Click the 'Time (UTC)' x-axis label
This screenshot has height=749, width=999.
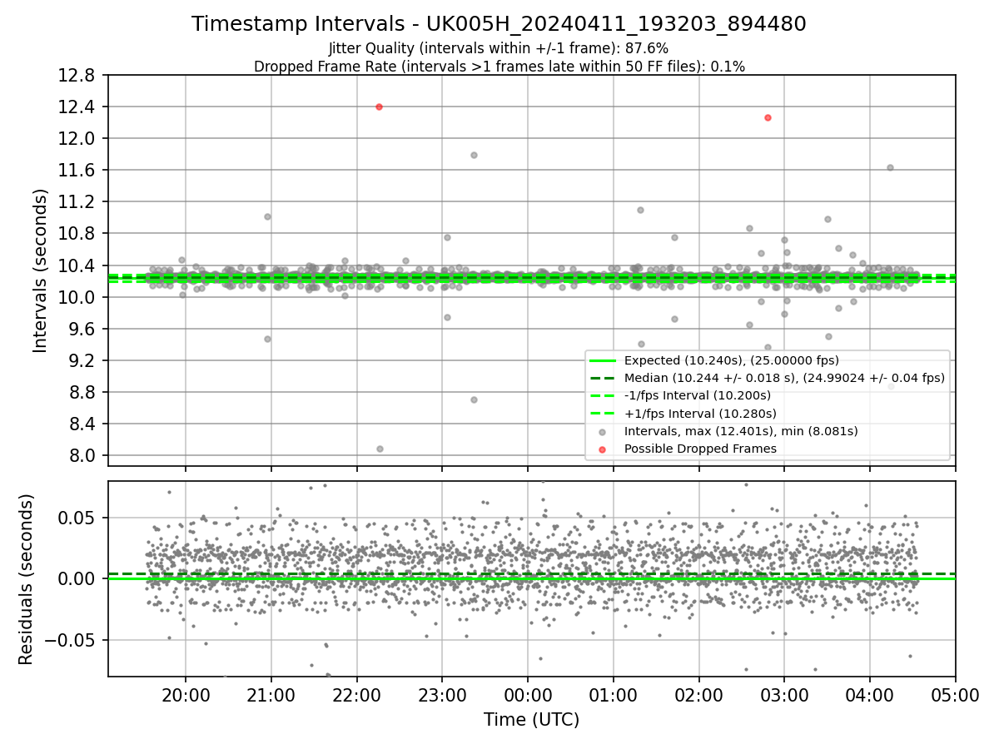pyautogui.click(x=531, y=719)
